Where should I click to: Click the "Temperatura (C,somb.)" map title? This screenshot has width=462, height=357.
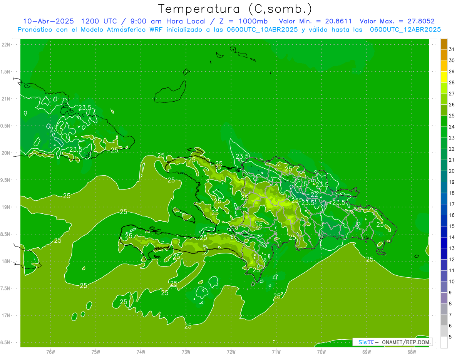click(x=235, y=9)
